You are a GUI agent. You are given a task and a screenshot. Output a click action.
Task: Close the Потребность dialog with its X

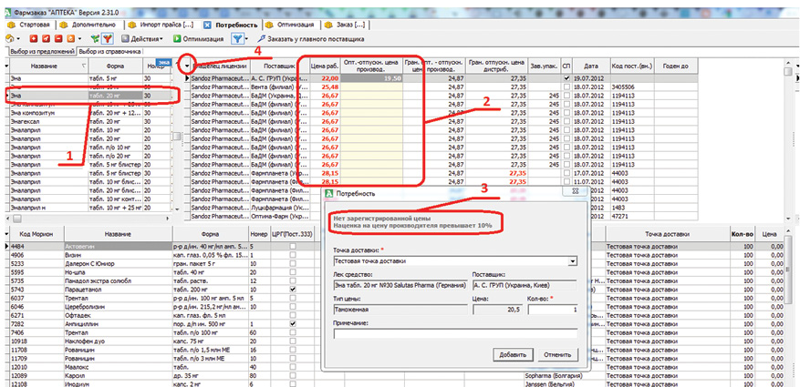coord(577,192)
